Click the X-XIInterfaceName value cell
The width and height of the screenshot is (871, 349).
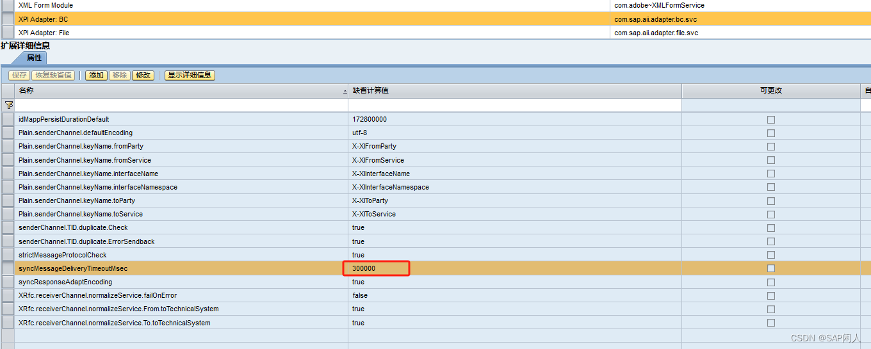point(515,174)
